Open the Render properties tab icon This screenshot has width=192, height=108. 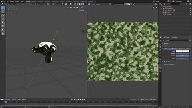[x=160, y=44]
